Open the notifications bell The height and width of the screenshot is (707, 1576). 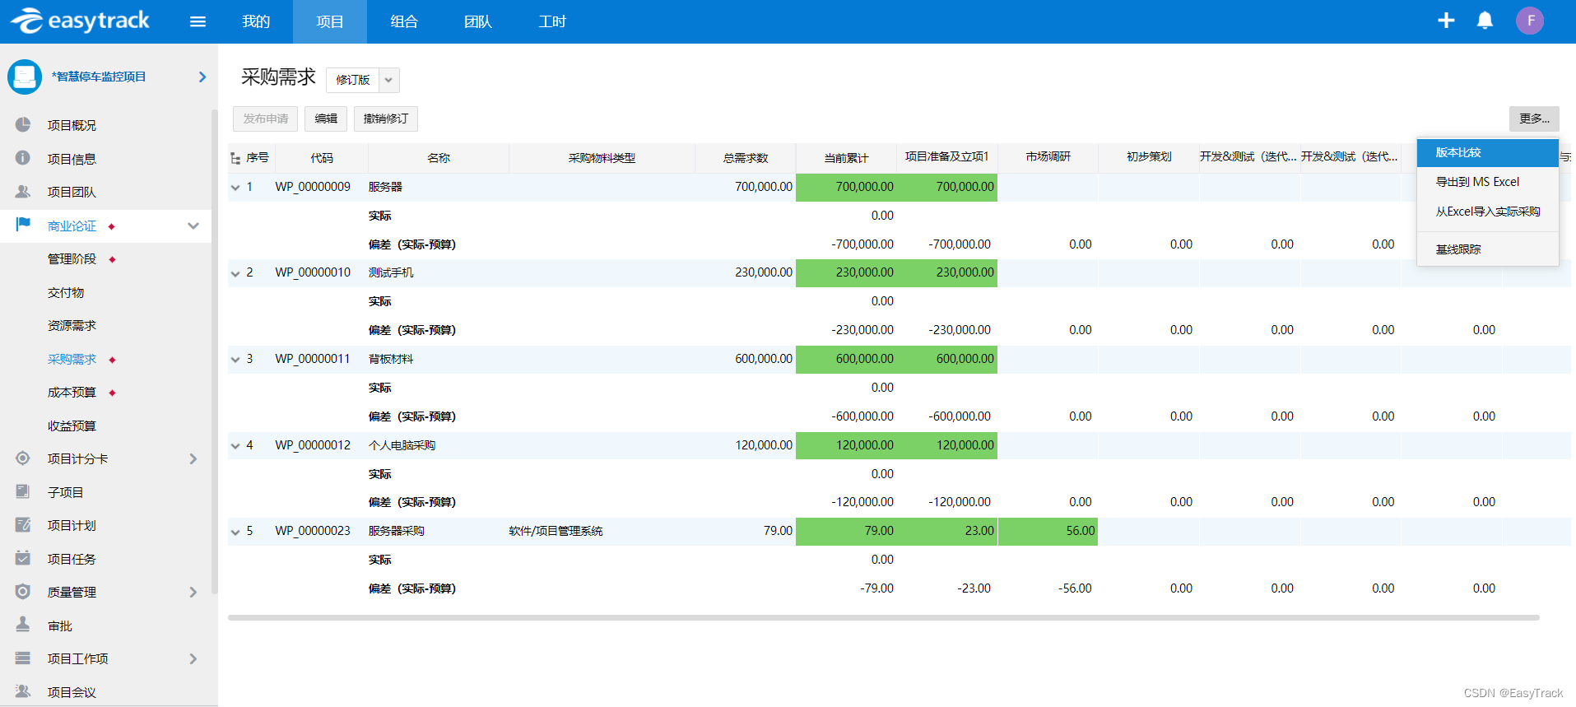[1485, 21]
